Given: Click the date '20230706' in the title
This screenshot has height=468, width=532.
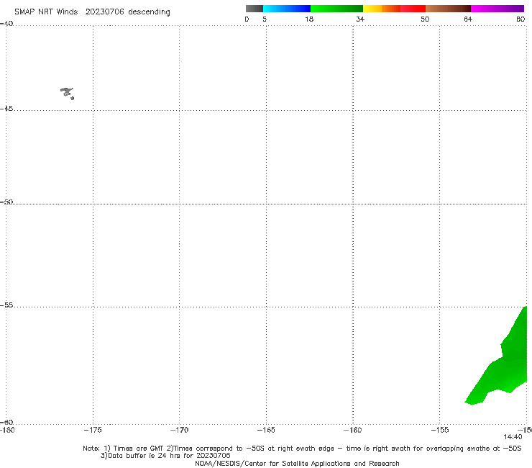Looking at the screenshot, I should pos(105,12).
